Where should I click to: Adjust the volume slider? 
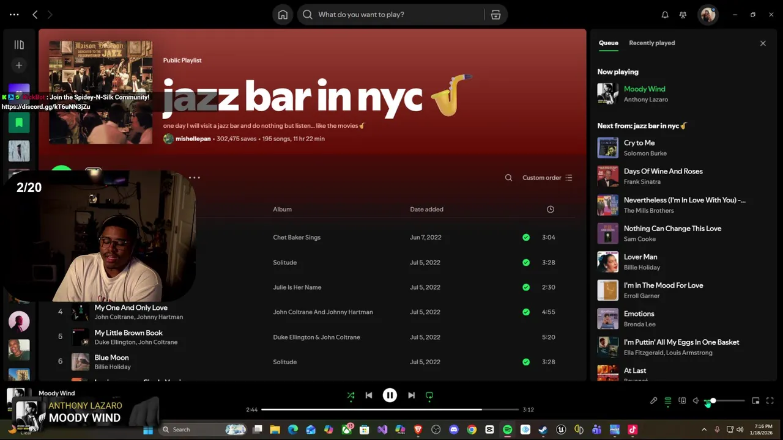click(x=726, y=401)
